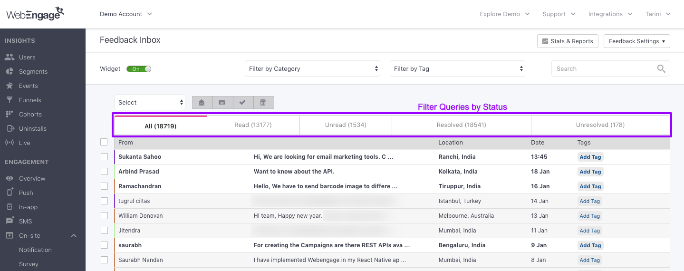Open Survey under On-site
Viewport: 684px width, 271px height.
[29, 264]
